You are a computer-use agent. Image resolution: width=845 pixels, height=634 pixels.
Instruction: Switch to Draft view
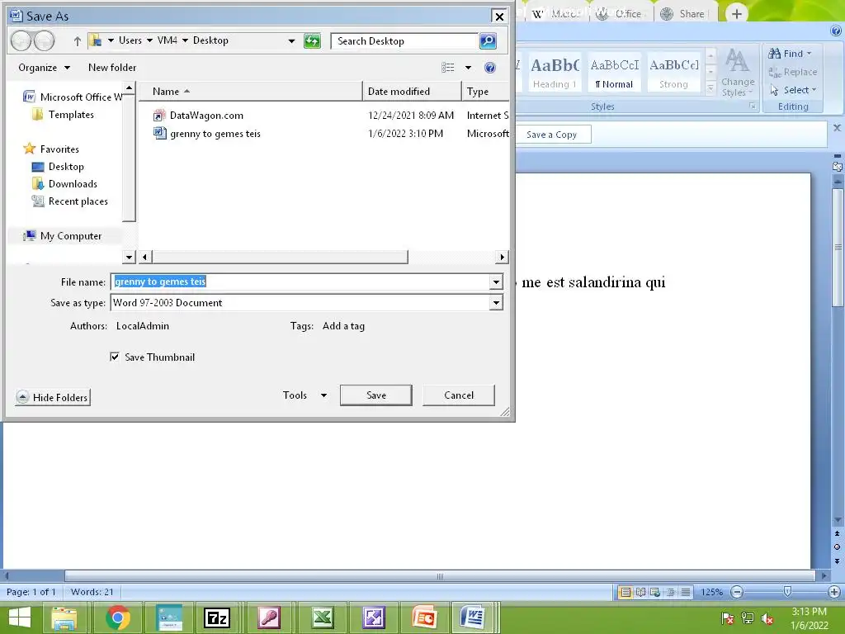tap(686, 592)
